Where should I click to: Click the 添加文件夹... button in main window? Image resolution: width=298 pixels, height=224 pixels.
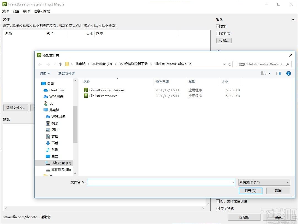16,108
